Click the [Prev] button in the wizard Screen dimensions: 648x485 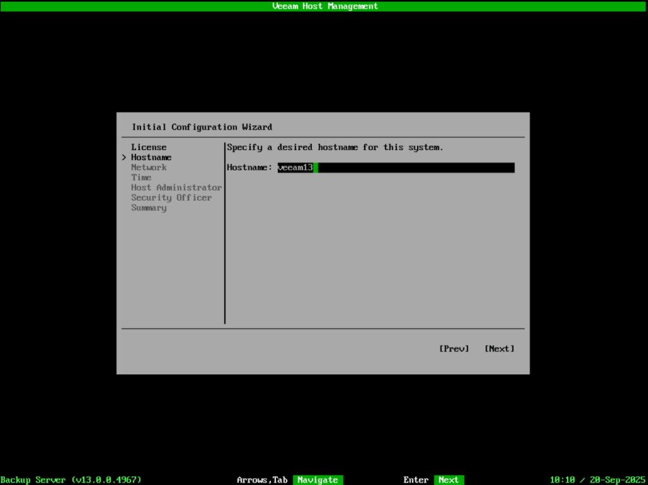pos(454,349)
